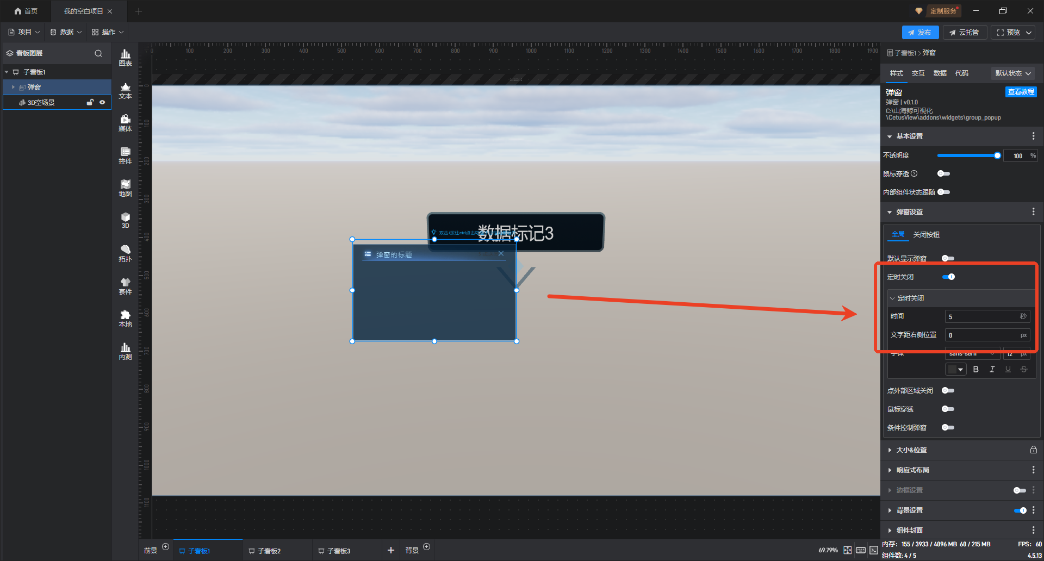Open the 3D component panel
Screen dimensions: 1044x561
pyautogui.click(x=125, y=220)
